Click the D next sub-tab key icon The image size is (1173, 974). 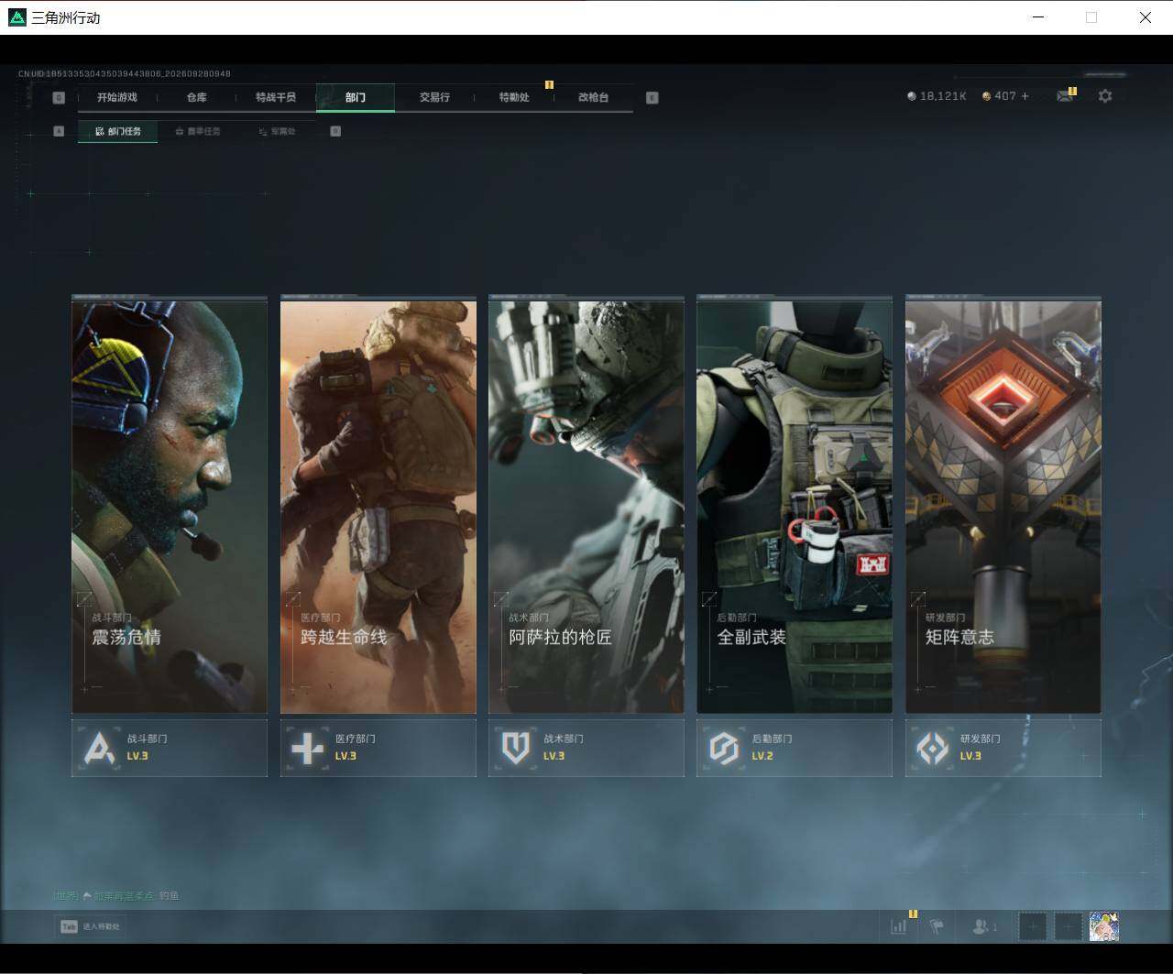(x=335, y=131)
